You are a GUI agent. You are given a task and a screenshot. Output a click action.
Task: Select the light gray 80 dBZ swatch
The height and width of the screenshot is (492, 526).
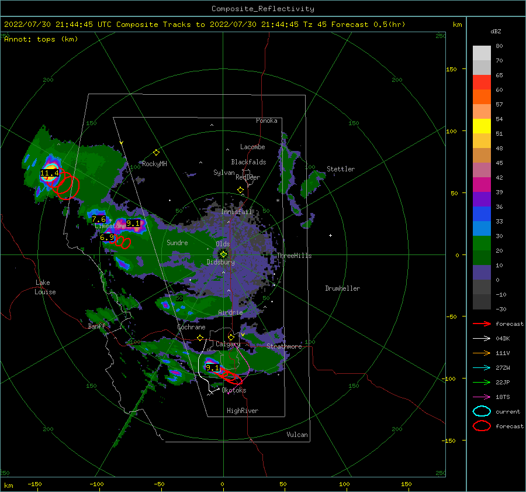point(482,53)
